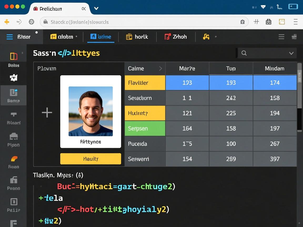303x227 pixels.
Task: Open the hamburger menu beside Bkior
Action: pyautogui.click(x=10, y=37)
